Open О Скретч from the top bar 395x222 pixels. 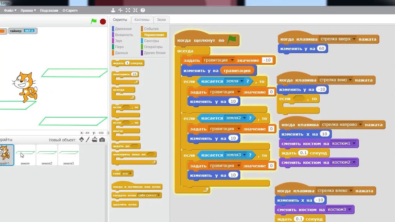[x=70, y=10]
